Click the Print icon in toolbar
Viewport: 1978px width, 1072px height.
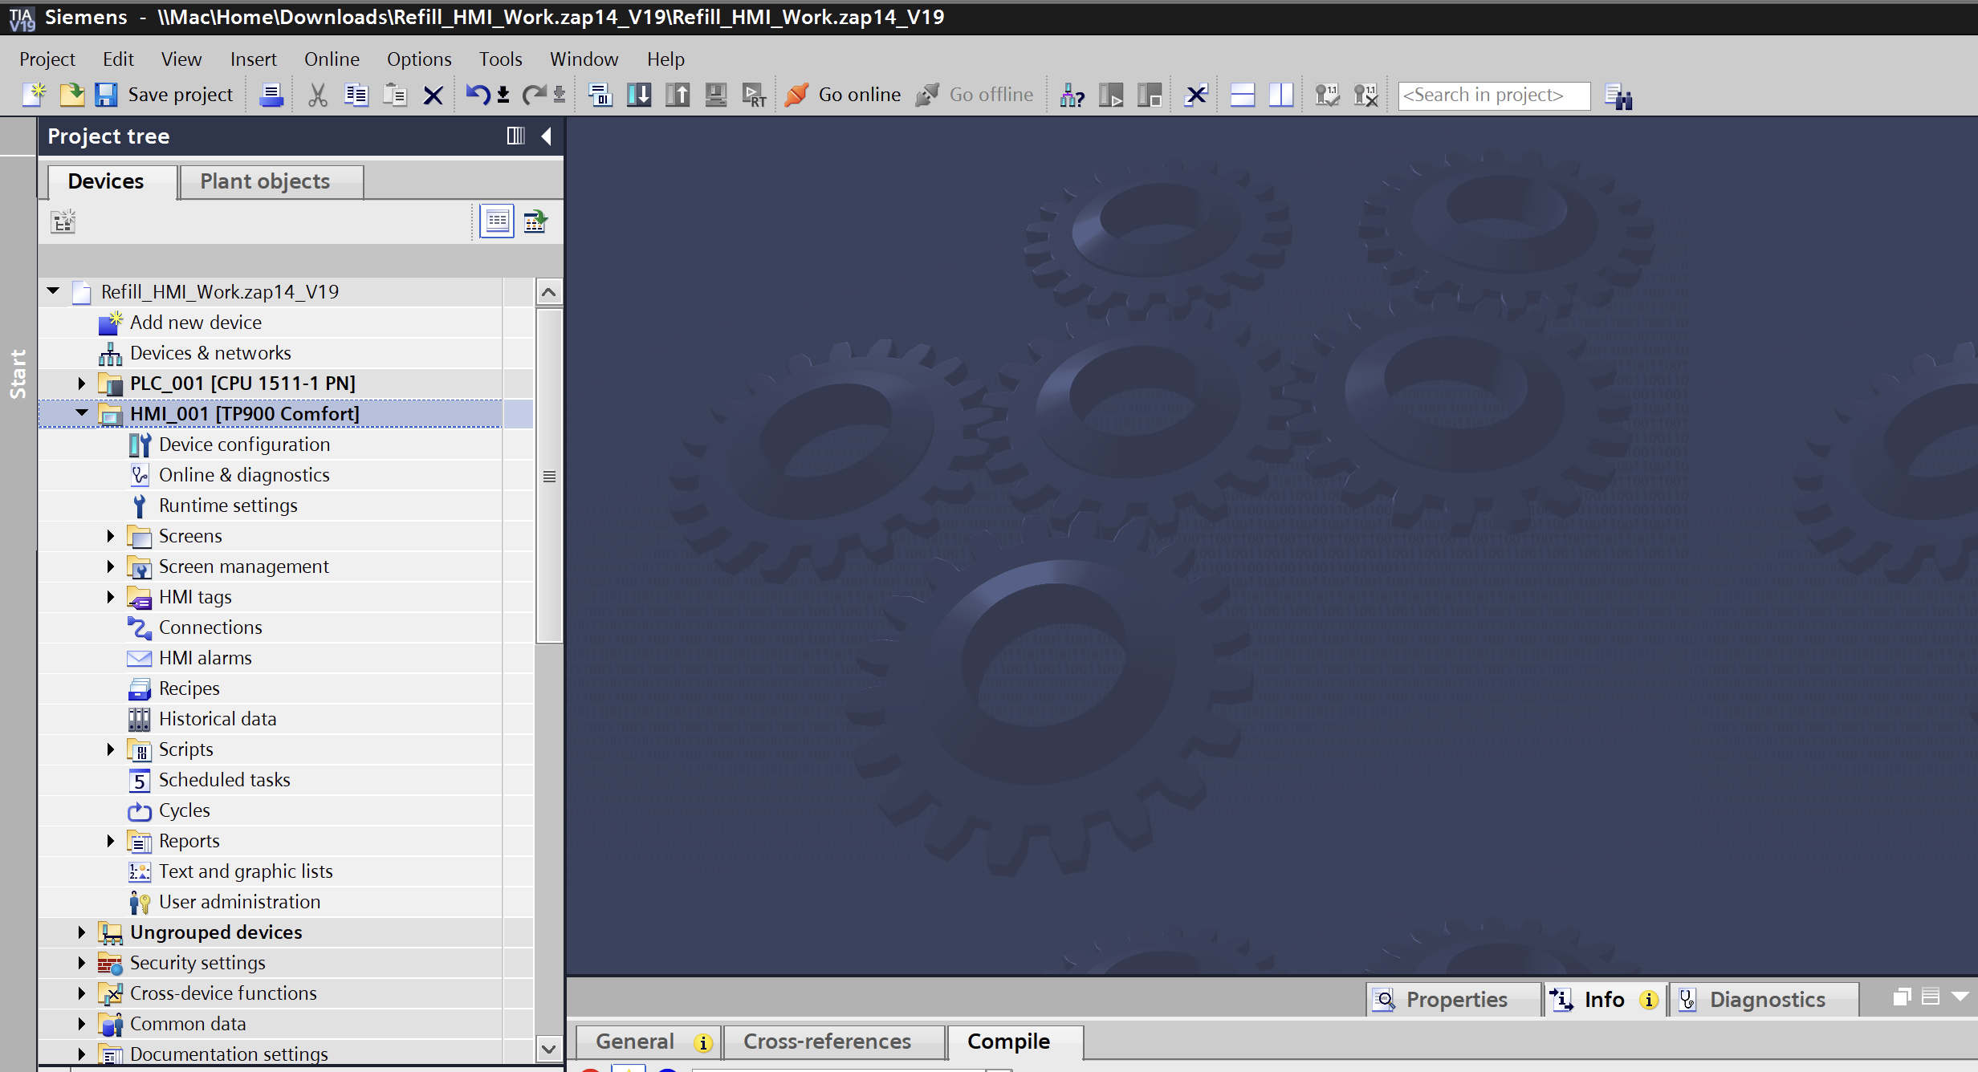[x=271, y=95]
